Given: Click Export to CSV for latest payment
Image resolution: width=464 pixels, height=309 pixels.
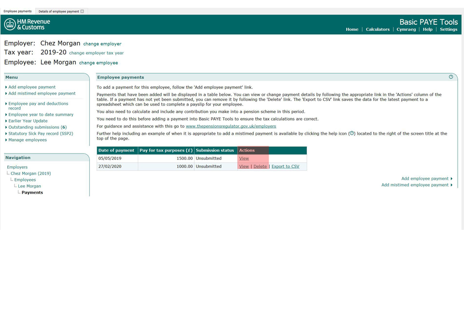Looking at the screenshot, I should [x=285, y=166].
